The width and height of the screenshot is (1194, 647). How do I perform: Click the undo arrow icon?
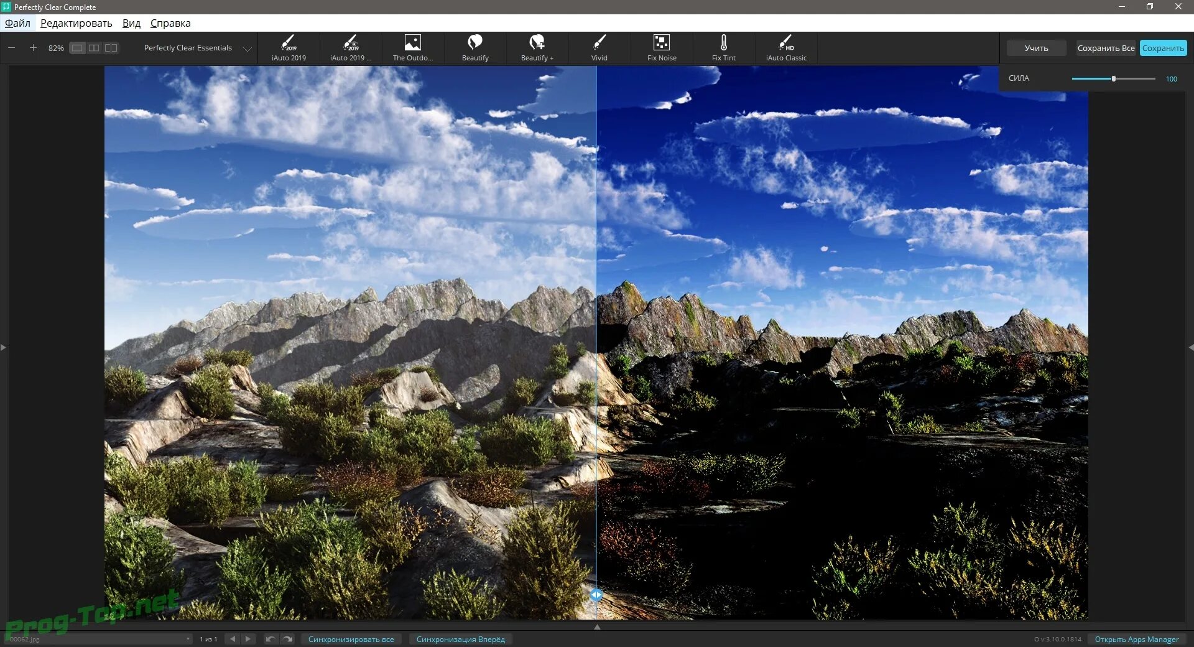270,639
